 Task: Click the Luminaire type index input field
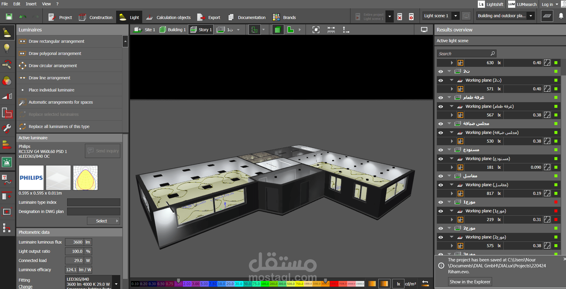tap(94, 202)
